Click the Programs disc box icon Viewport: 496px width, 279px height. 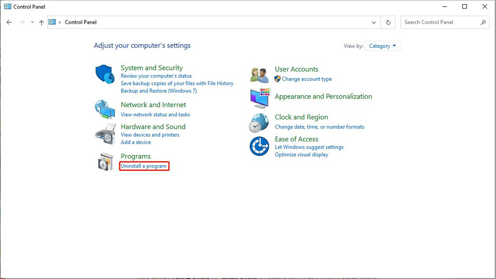tap(105, 162)
